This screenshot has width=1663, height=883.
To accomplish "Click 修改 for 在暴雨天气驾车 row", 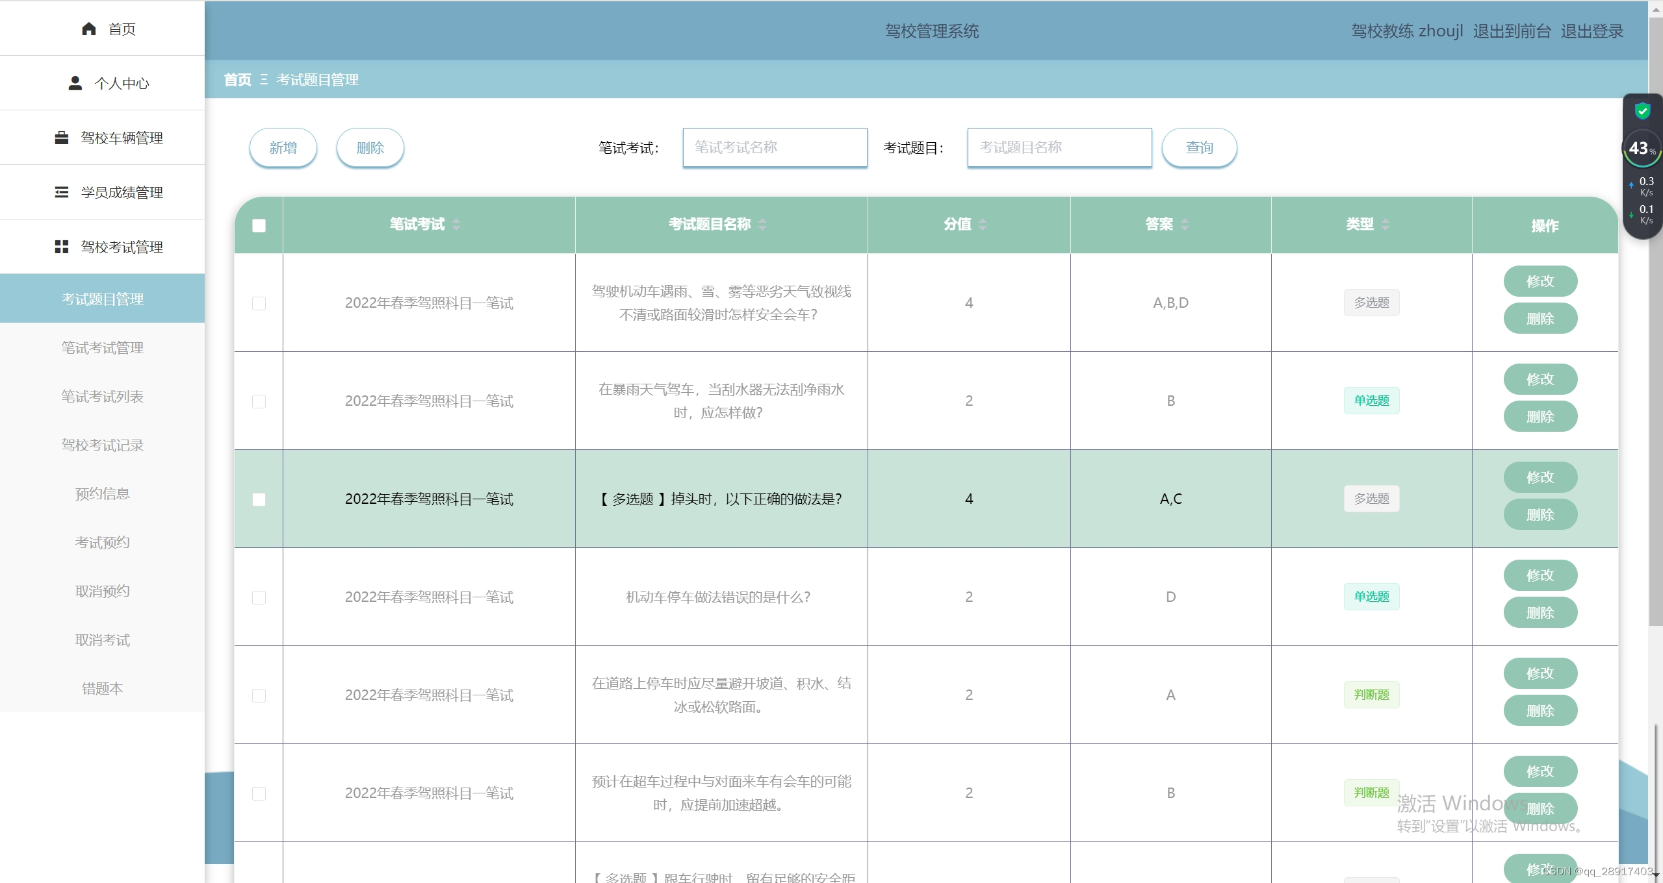I will (x=1540, y=379).
